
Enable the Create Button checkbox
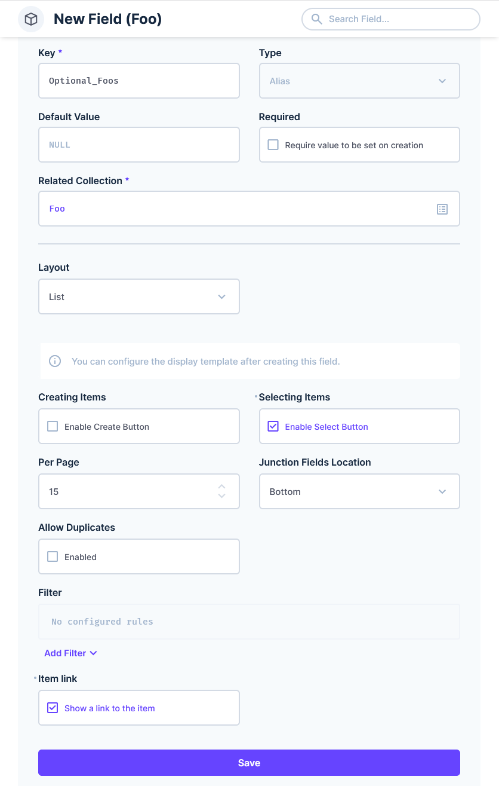[53, 426]
